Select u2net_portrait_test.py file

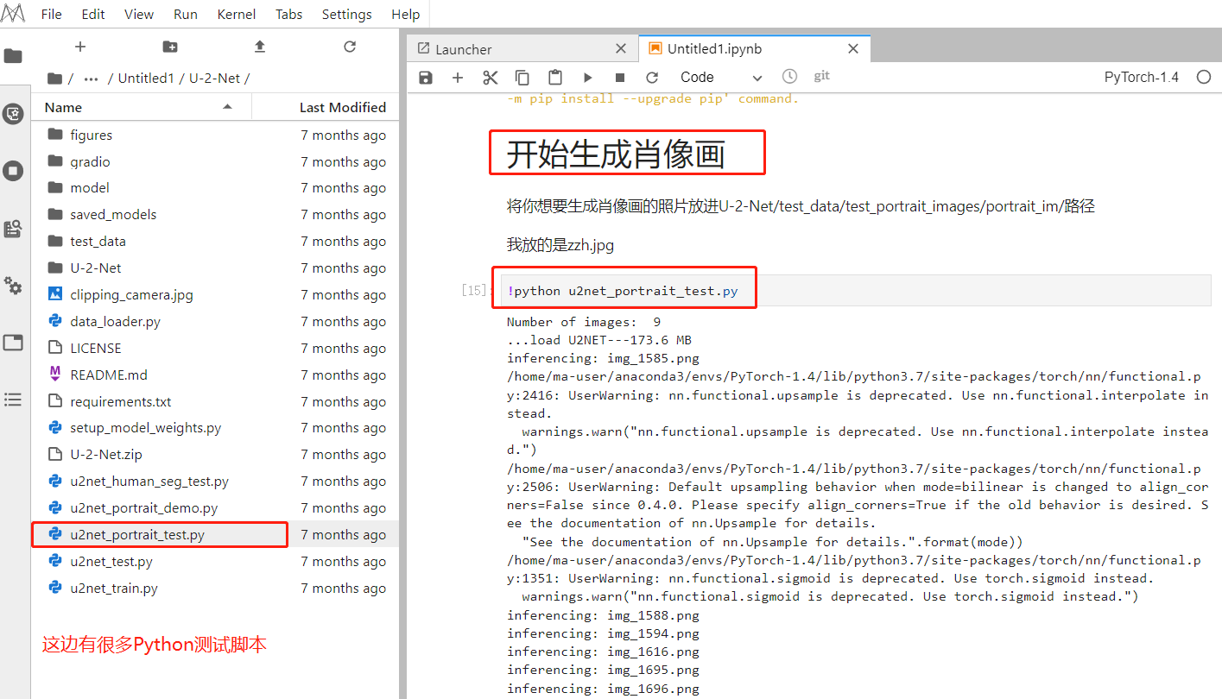[x=216, y=535]
